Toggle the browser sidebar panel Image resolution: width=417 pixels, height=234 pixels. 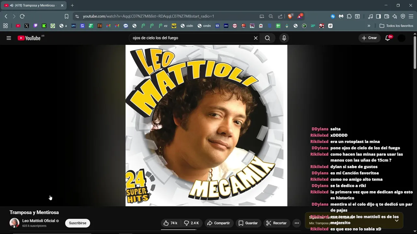click(379, 16)
